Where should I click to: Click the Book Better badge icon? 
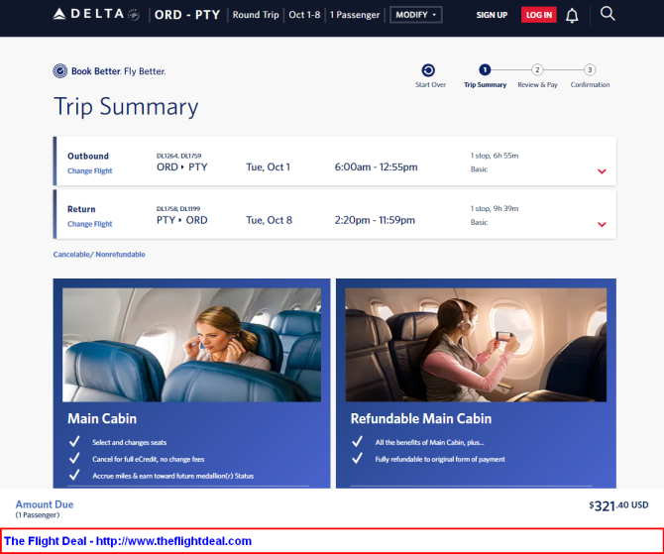(x=60, y=71)
